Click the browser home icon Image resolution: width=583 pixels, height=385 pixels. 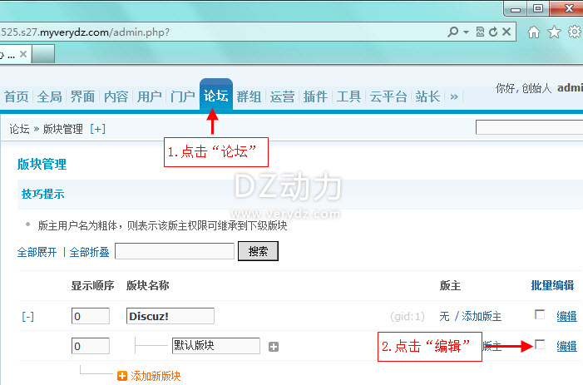pyautogui.click(x=534, y=32)
